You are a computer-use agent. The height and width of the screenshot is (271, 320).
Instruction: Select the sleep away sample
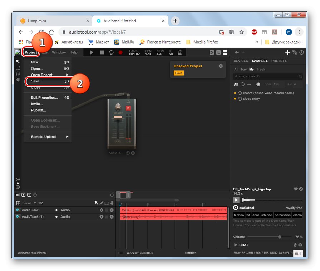[251, 99]
